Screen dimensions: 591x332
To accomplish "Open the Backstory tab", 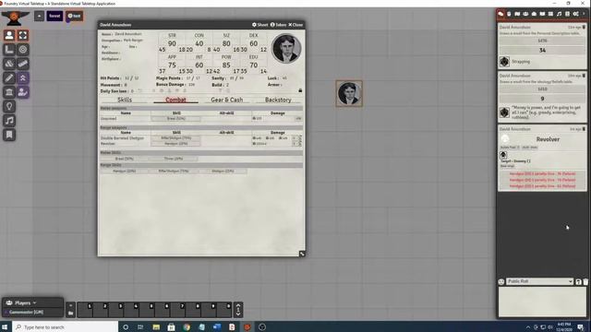I will pos(278,100).
